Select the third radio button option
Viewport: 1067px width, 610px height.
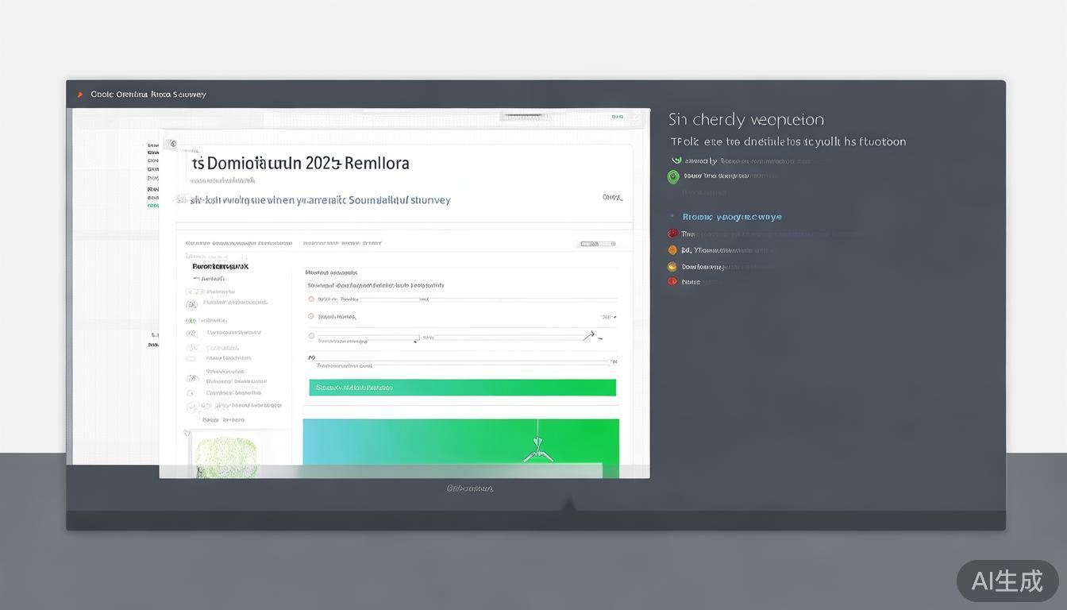tap(311, 336)
